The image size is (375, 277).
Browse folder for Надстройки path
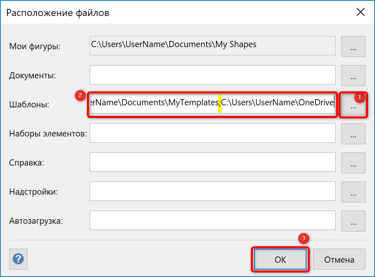(x=353, y=192)
